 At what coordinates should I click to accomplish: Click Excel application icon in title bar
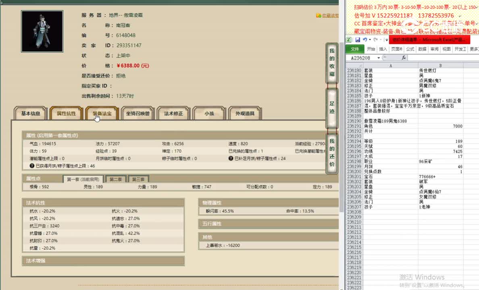pyautogui.click(x=348, y=40)
